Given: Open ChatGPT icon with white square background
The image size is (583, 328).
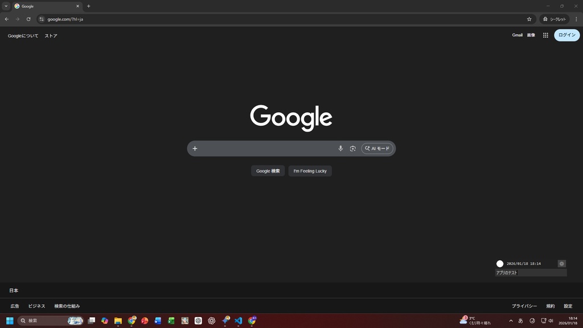Looking at the screenshot, I should [x=198, y=321].
